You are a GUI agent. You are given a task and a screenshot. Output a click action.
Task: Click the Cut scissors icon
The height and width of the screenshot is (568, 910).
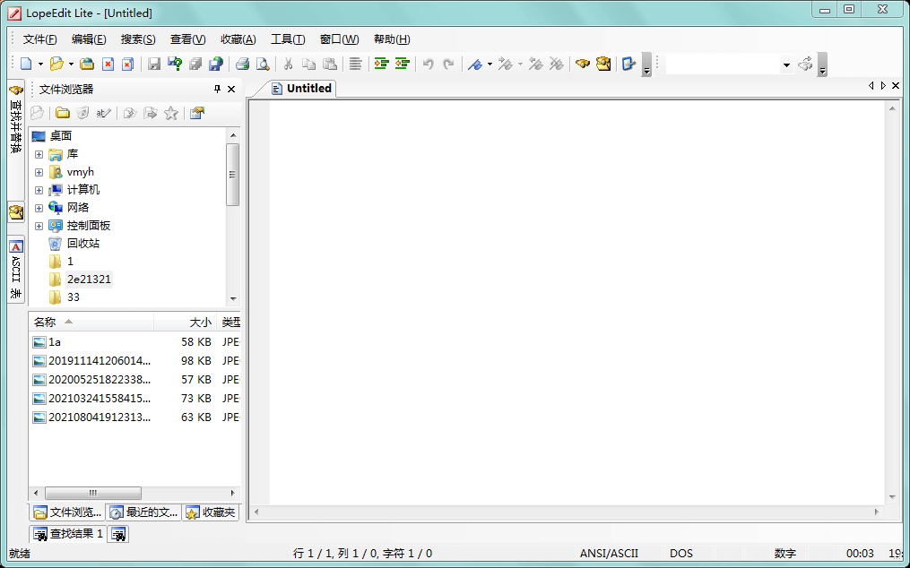(x=289, y=65)
